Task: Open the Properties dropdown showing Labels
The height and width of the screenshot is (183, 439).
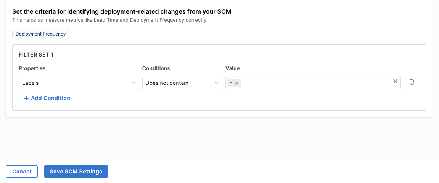Action: pyautogui.click(x=76, y=83)
